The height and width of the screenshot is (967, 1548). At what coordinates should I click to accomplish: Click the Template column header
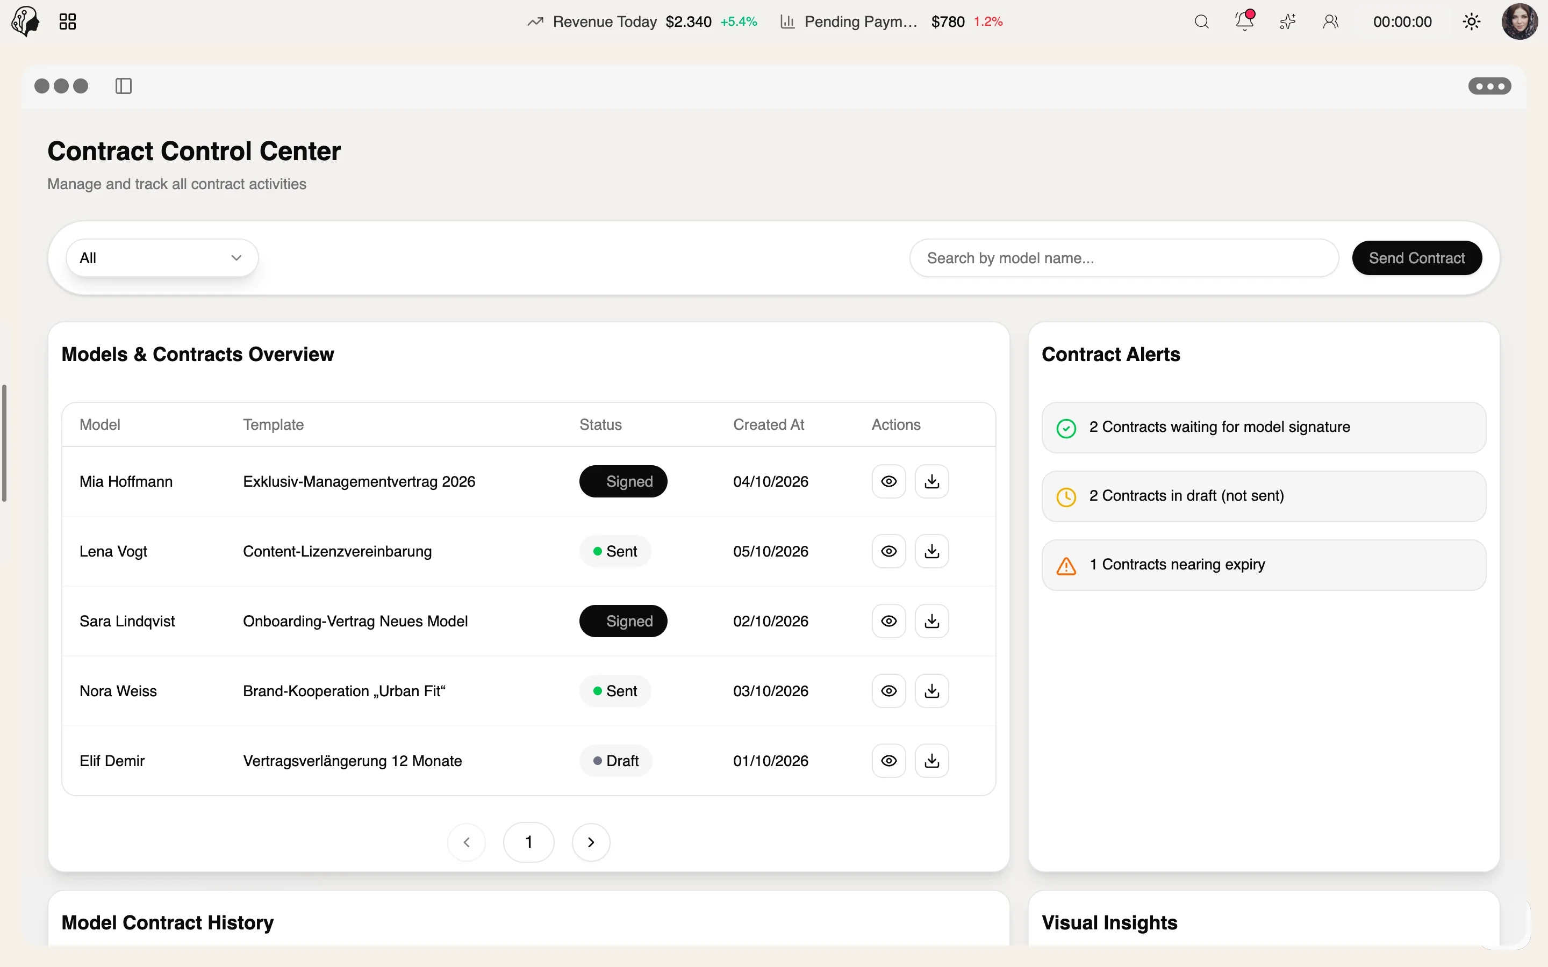273,424
